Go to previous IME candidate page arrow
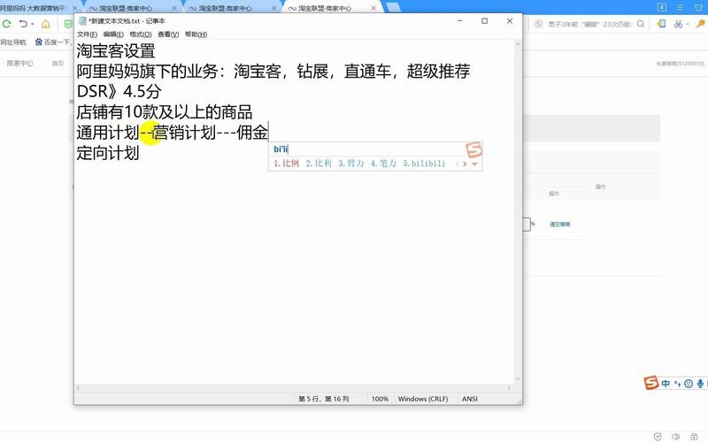Viewport: 708px width, 442px height. [457, 164]
